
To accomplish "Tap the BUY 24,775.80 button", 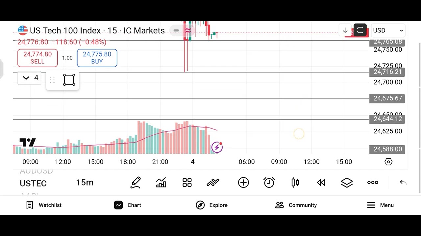I will [x=97, y=58].
